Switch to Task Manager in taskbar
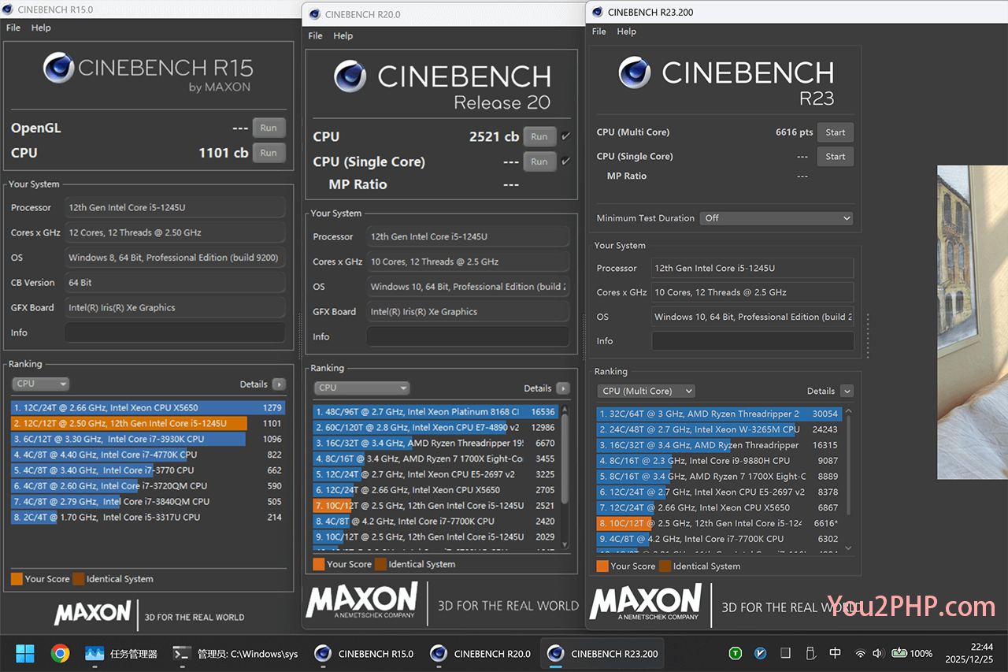 coord(122,653)
